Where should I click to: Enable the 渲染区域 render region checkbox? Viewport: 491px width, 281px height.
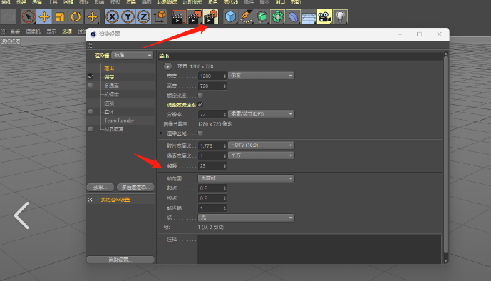click(200, 133)
